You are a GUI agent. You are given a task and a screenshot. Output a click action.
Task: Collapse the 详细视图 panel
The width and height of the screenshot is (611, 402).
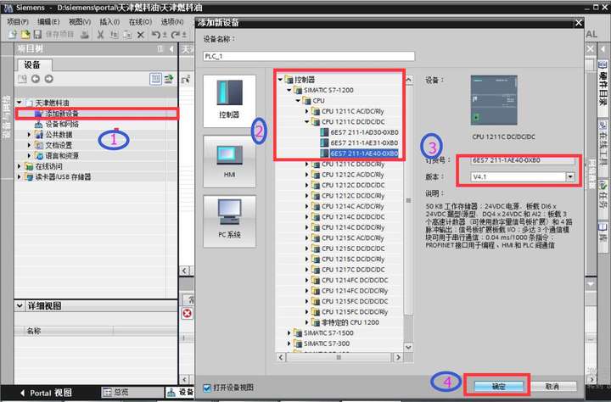point(20,306)
